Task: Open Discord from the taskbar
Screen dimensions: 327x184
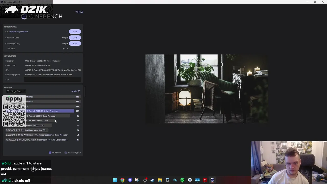Action: tap(130, 180)
